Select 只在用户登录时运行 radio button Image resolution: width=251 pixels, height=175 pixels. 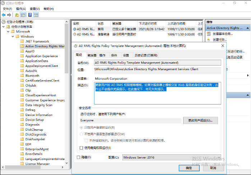(81, 127)
